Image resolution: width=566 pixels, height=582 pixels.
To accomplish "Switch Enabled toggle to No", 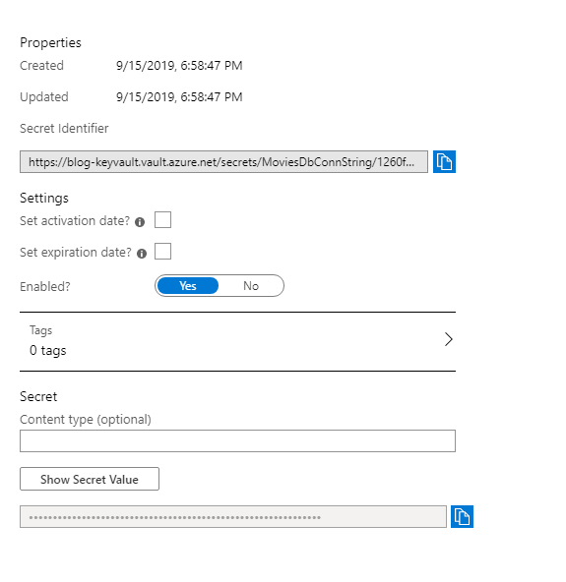I will (251, 286).
